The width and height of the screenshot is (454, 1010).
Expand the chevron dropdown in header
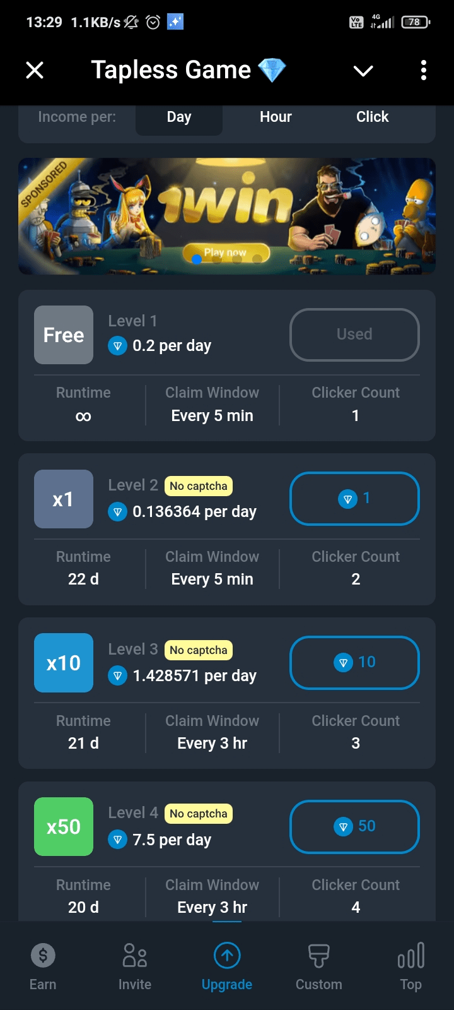pyautogui.click(x=363, y=71)
